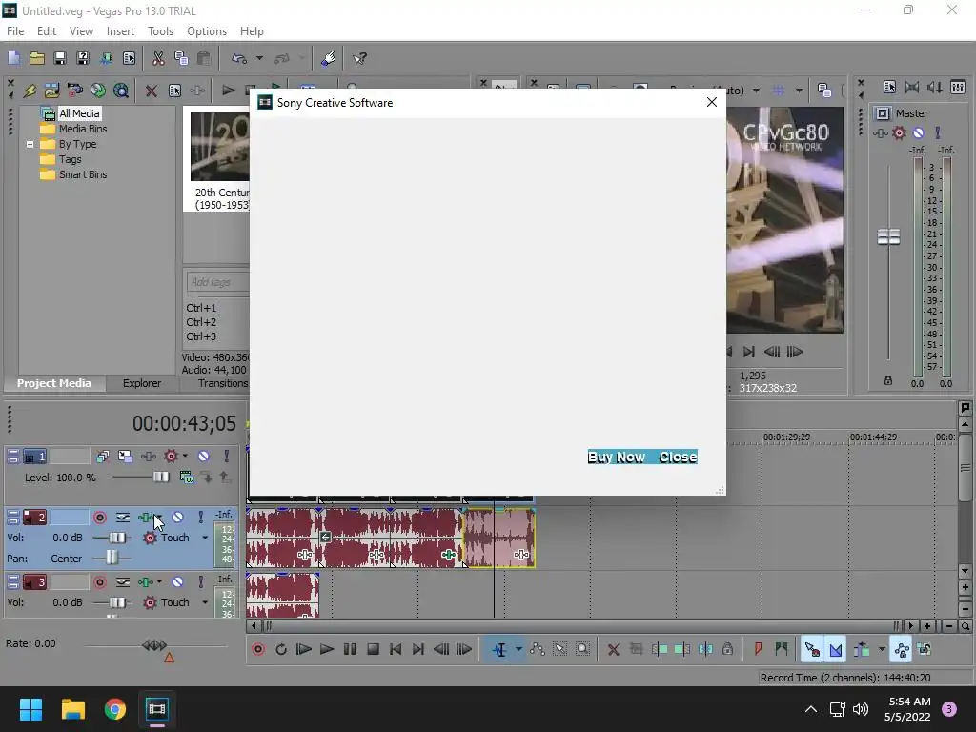Image resolution: width=976 pixels, height=732 pixels.
Task: Select the Smart Bins folder
Action: point(83,175)
